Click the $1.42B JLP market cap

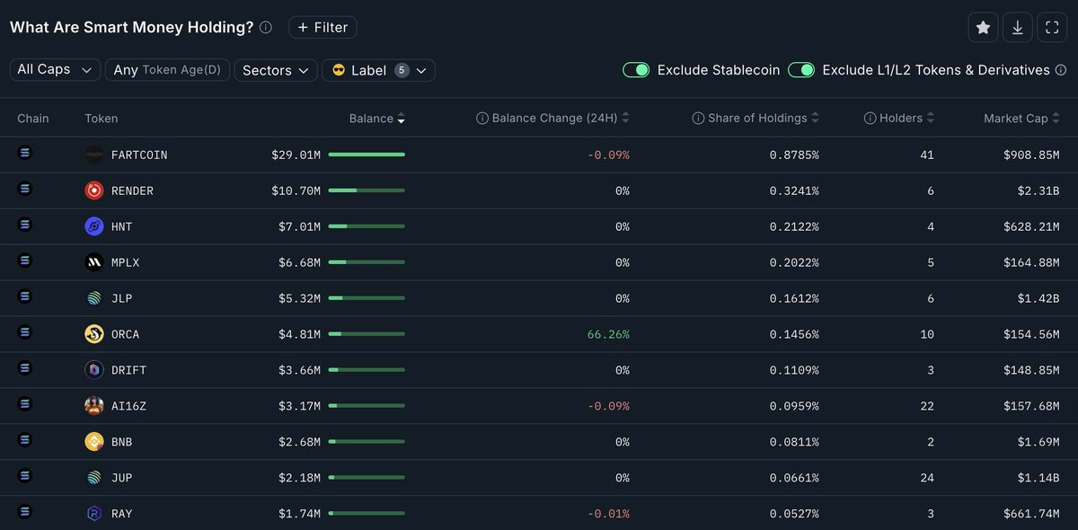click(1038, 298)
